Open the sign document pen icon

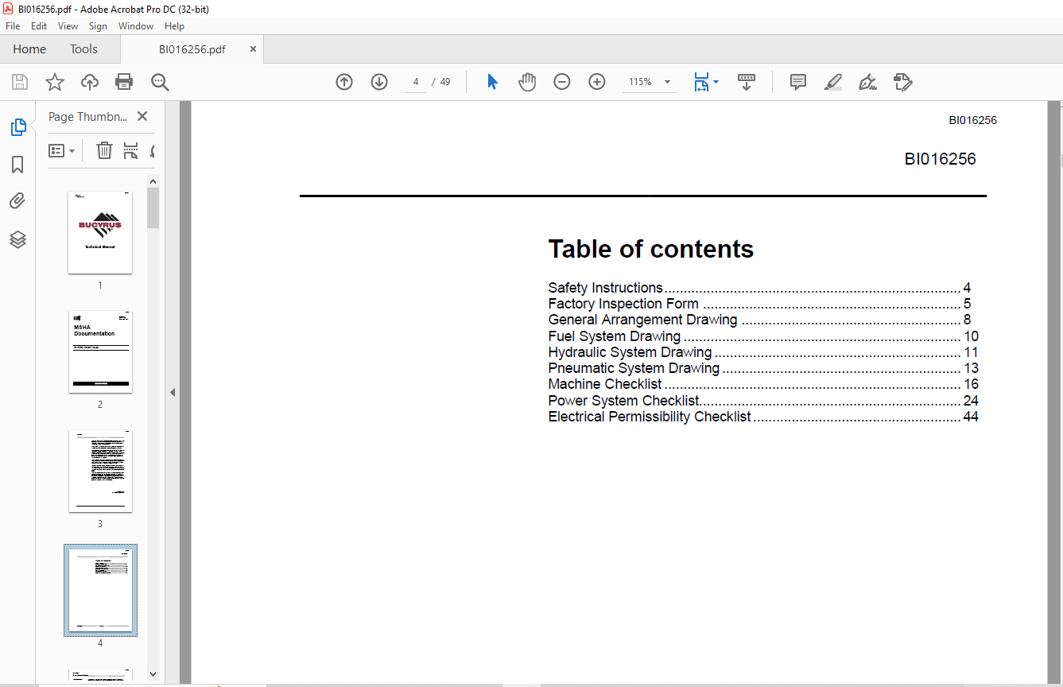(867, 82)
